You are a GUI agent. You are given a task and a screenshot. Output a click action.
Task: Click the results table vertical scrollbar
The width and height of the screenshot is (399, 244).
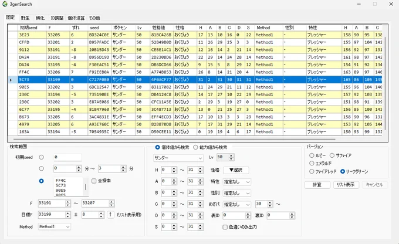pyautogui.click(x=385, y=83)
